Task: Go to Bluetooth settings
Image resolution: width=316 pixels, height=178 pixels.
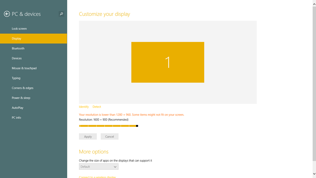Action: click(x=18, y=49)
